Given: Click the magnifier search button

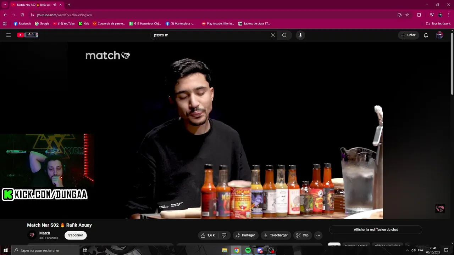Looking at the screenshot, I should pyautogui.click(x=284, y=35).
